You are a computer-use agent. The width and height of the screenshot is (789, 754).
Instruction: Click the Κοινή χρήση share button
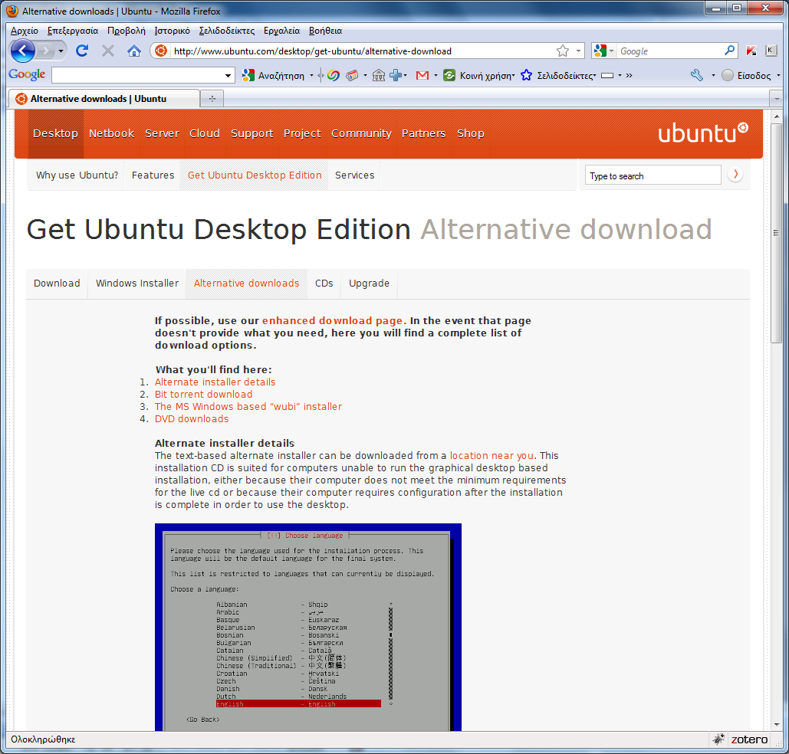[x=479, y=75]
